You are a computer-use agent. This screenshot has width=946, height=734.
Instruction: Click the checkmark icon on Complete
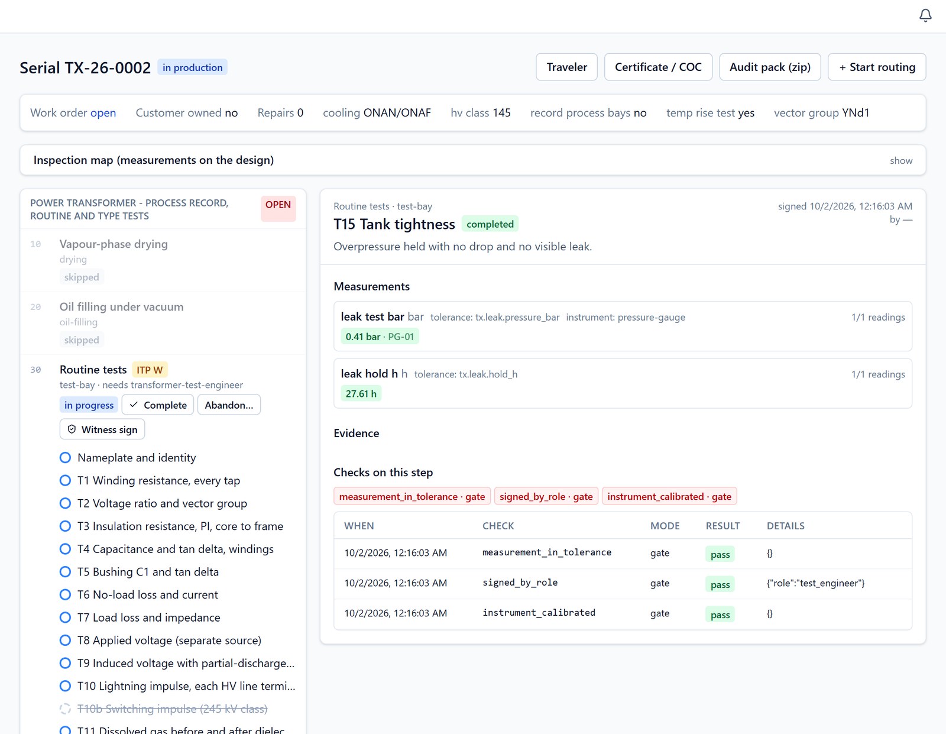134,405
